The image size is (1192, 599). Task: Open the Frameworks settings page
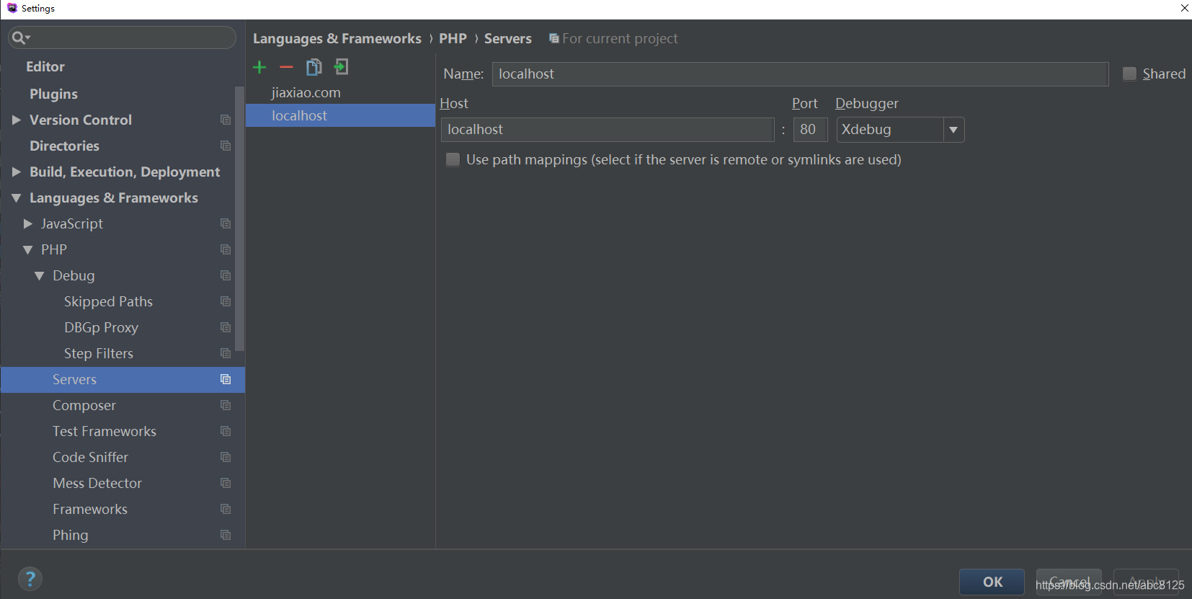[90, 509]
